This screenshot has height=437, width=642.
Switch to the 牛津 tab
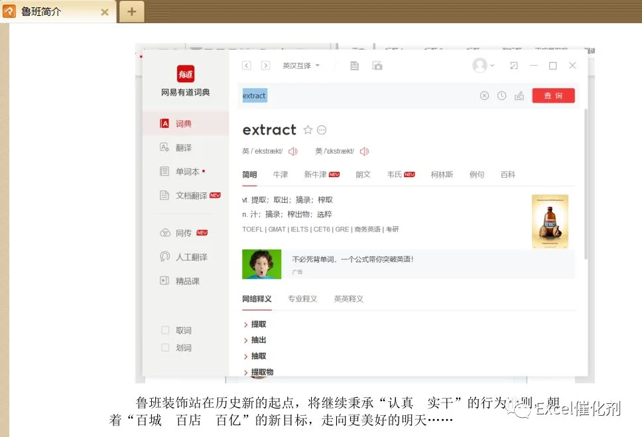(281, 175)
